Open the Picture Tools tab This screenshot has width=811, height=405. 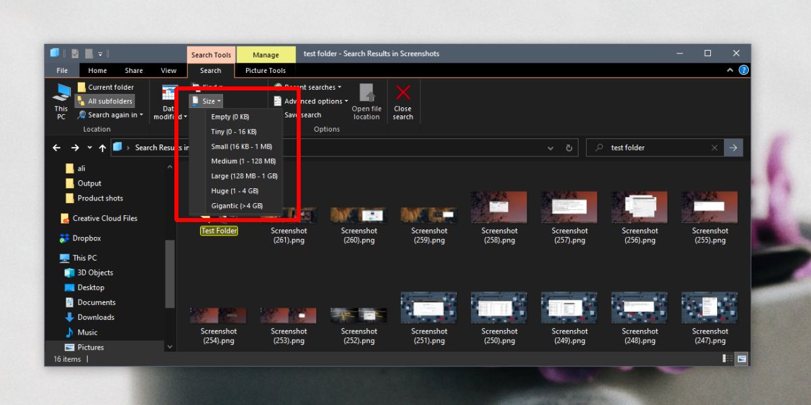point(266,70)
